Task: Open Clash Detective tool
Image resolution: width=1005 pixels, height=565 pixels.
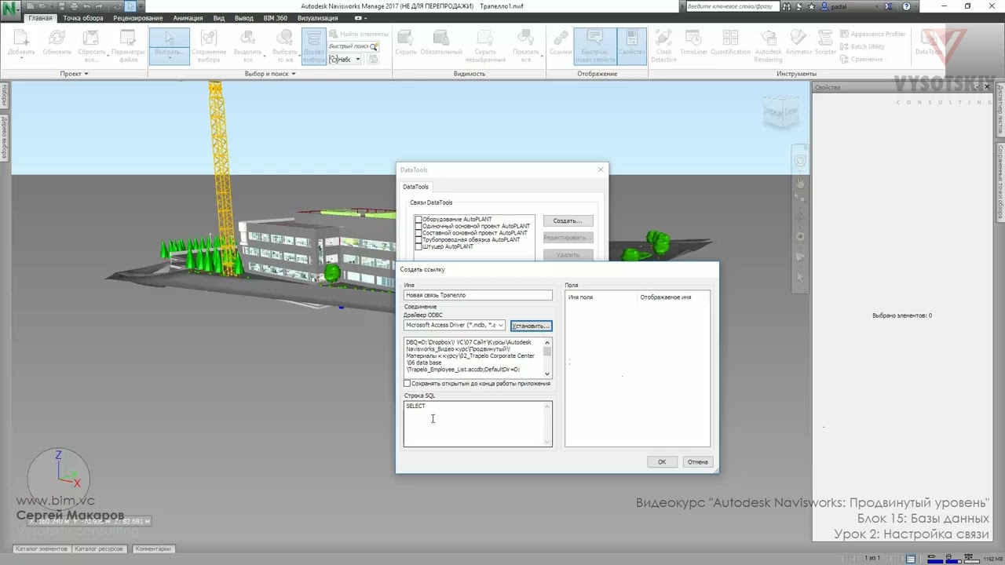Action: click(663, 46)
